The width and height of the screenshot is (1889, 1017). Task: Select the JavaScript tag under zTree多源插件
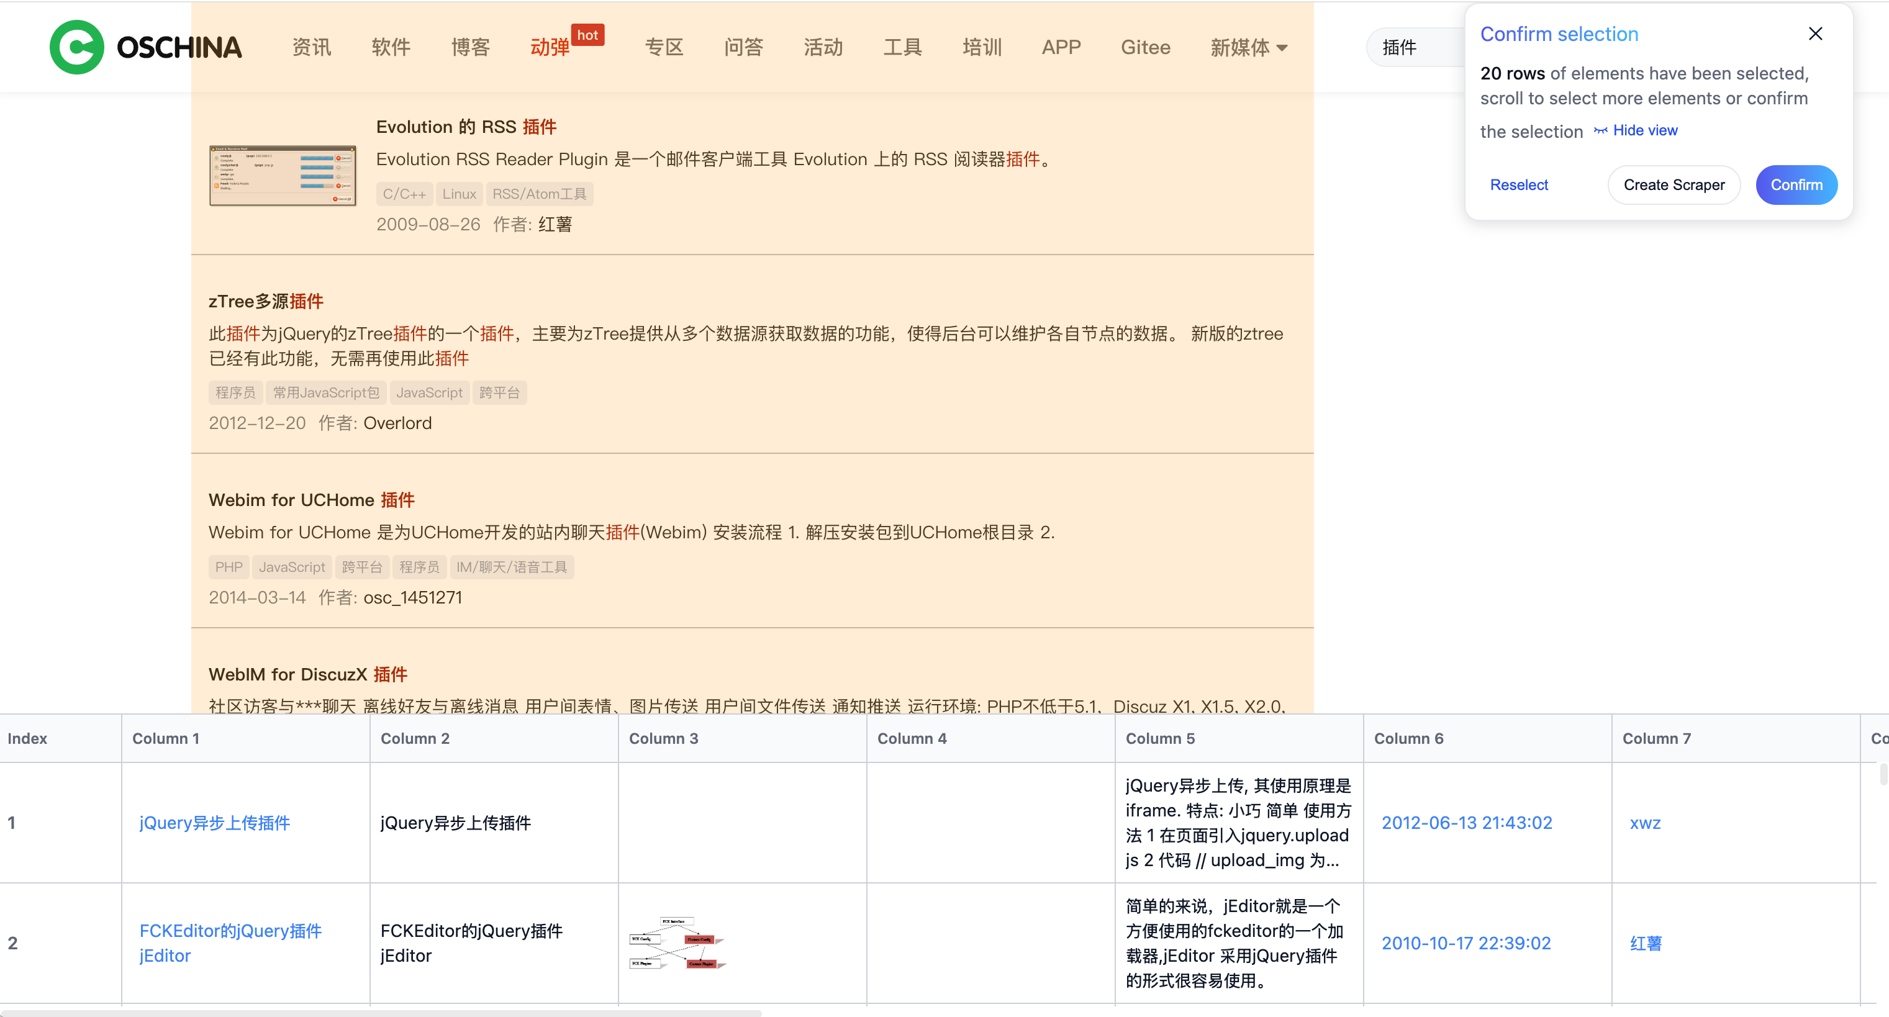(429, 392)
